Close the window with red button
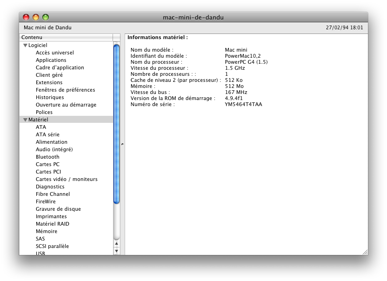The image size is (387, 281). tap(26, 17)
